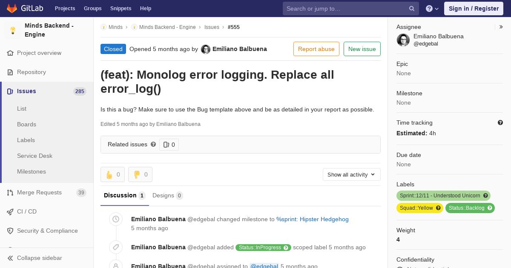Click the related issues count badge
Image resolution: width=511 pixels, height=268 pixels.
pyautogui.click(x=169, y=145)
